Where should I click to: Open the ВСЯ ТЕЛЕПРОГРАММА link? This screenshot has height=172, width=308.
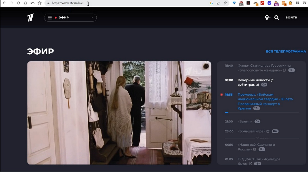[x=286, y=52]
